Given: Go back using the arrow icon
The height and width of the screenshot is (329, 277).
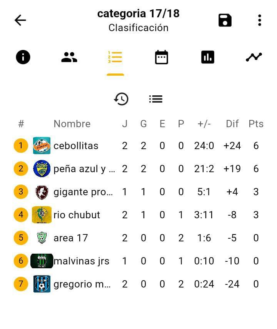Looking at the screenshot, I should click(x=20, y=20).
